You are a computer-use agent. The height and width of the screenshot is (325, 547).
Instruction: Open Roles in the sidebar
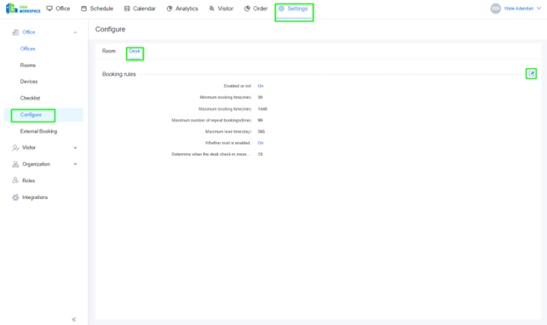[x=29, y=180]
